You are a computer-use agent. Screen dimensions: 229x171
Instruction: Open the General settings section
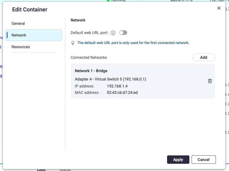coord(18,23)
